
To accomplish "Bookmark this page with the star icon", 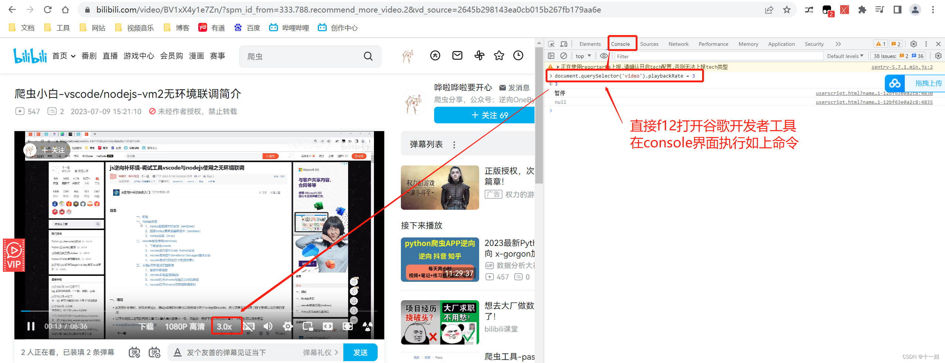I will [x=787, y=10].
